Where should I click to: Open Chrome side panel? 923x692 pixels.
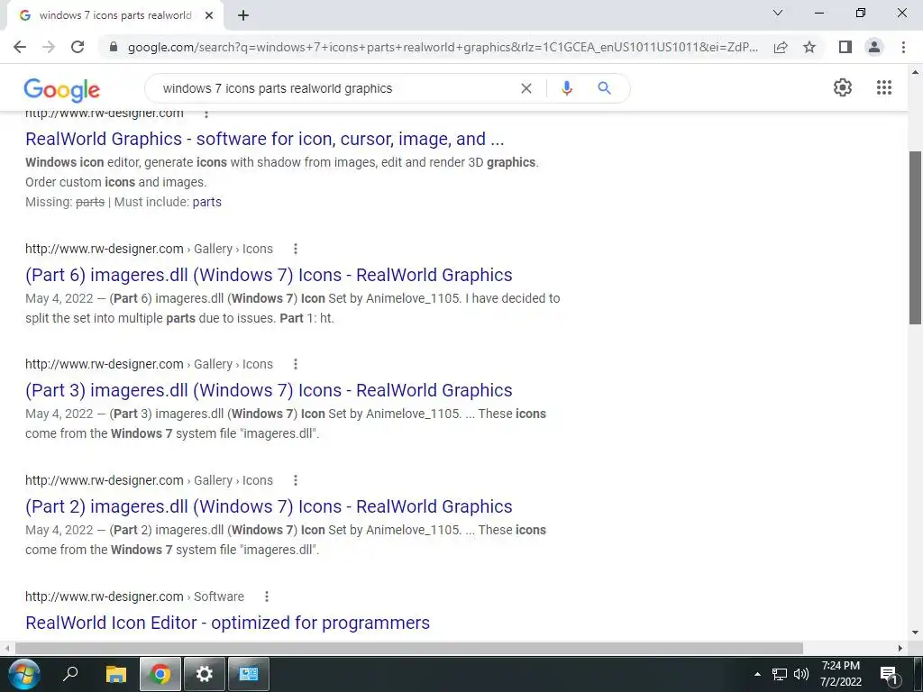click(x=845, y=47)
